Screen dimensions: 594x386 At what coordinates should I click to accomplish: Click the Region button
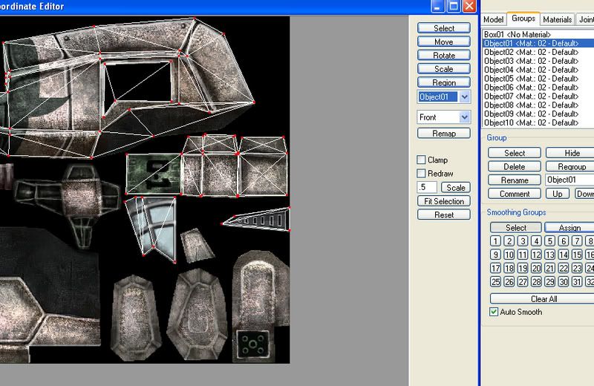coord(443,82)
